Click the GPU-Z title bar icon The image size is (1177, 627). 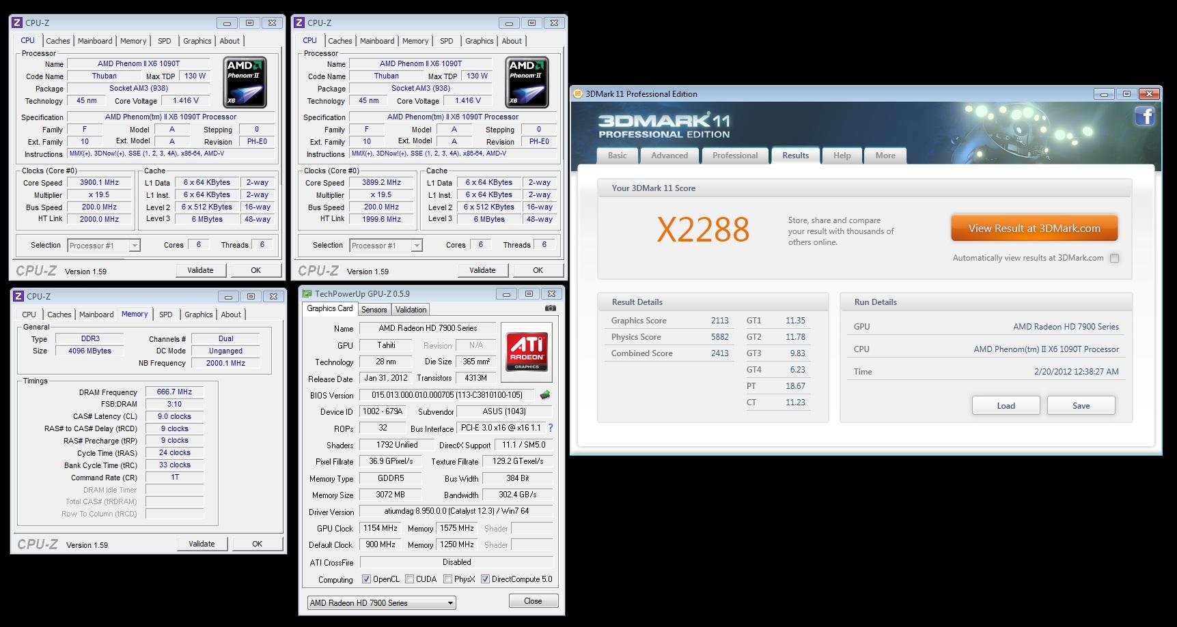point(307,294)
